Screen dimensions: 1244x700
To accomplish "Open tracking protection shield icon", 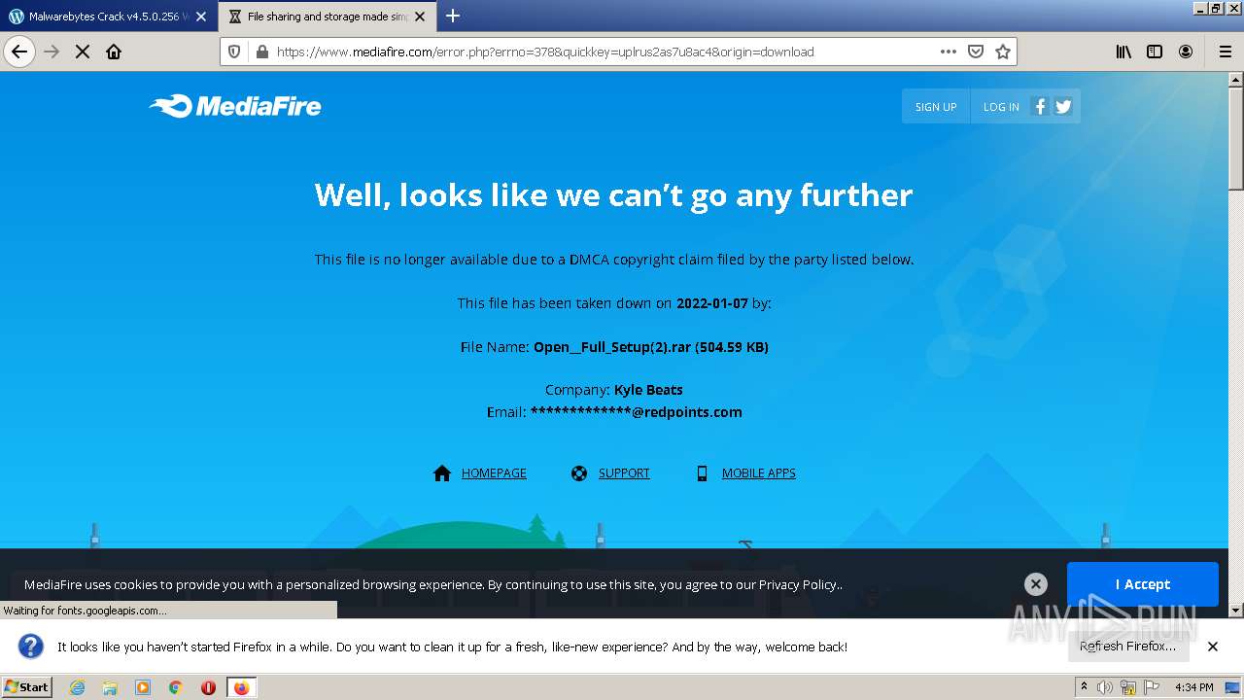I will coord(234,52).
